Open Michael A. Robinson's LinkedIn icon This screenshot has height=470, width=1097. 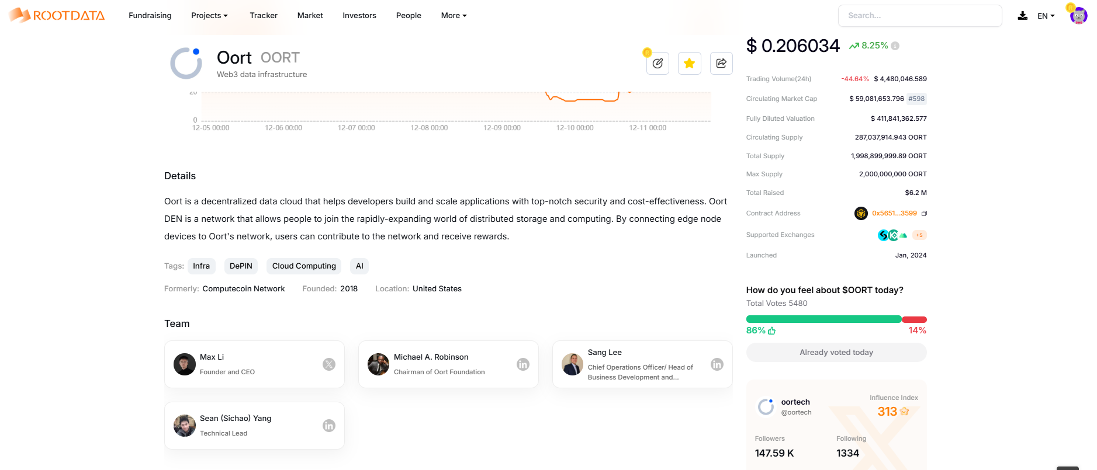pyautogui.click(x=523, y=364)
